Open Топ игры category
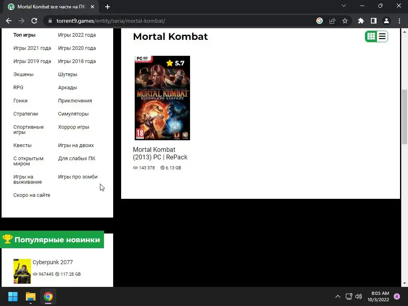This screenshot has height=306, width=408. coord(24,35)
